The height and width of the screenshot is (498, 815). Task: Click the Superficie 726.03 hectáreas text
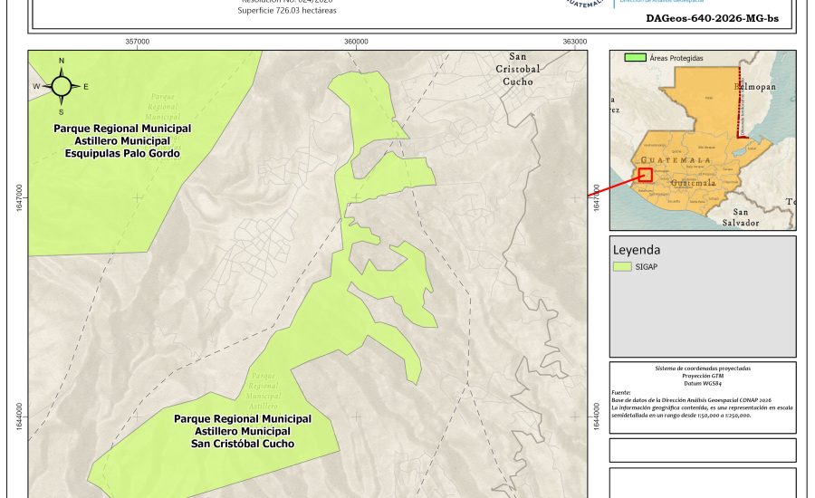(282, 11)
